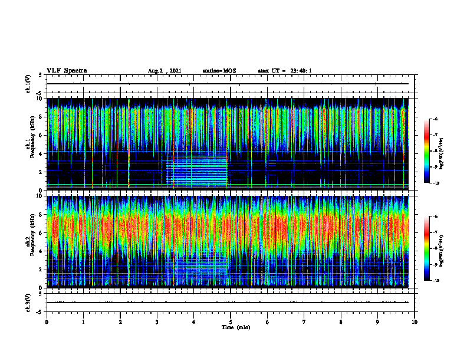Click the ch.1 colorbar log(PSD) label
Screen dimensions: 467x361
pos(442,153)
